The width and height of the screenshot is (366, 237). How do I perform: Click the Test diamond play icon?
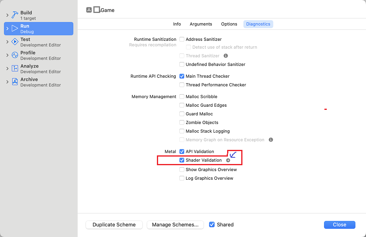(15, 42)
